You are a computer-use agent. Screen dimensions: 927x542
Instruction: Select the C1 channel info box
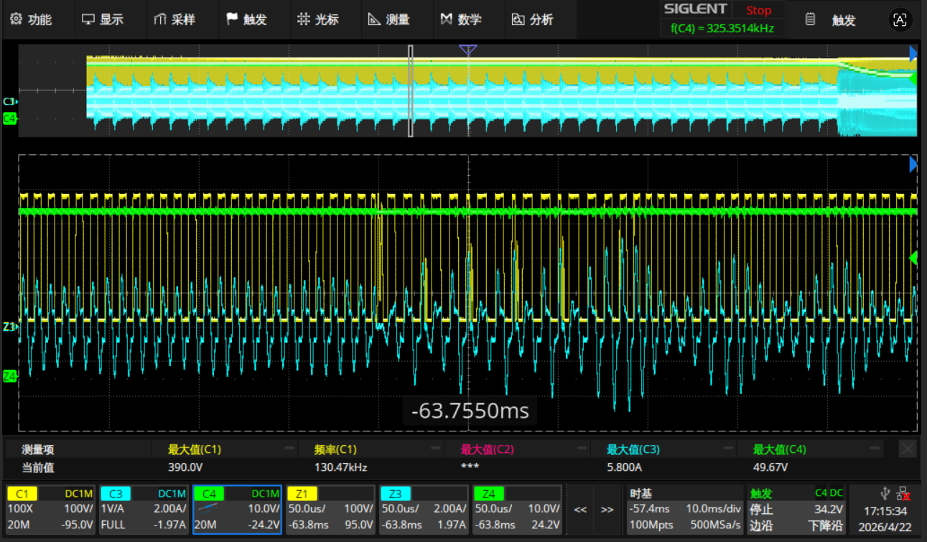point(50,509)
